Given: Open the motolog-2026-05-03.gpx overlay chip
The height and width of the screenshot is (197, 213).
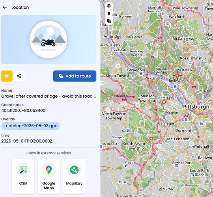Looking at the screenshot, I should tap(30, 126).
